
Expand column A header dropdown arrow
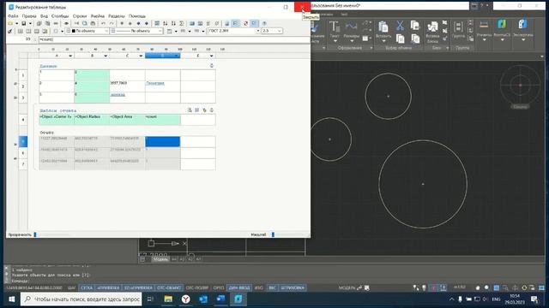pyautogui.click(x=70, y=56)
